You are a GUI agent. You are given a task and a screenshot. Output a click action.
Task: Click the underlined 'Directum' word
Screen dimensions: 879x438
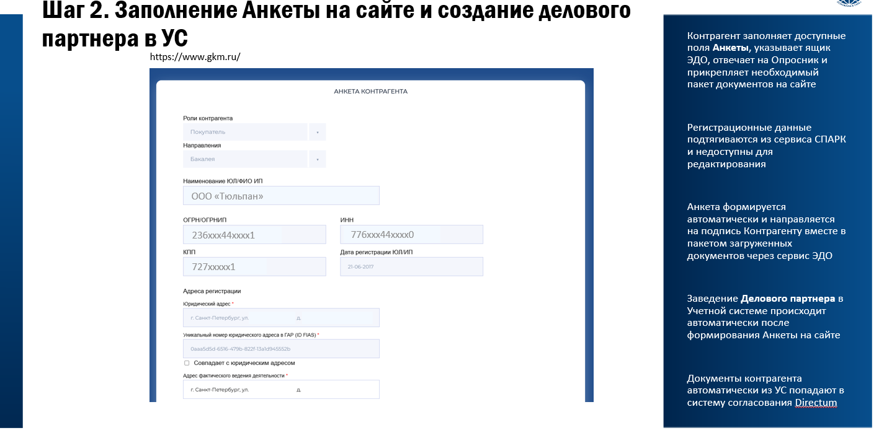pyautogui.click(x=816, y=403)
